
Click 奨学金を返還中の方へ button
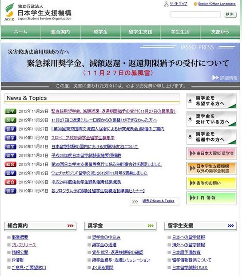pos(211,137)
